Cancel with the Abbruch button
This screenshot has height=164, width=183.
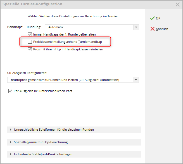click(x=162, y=29)
